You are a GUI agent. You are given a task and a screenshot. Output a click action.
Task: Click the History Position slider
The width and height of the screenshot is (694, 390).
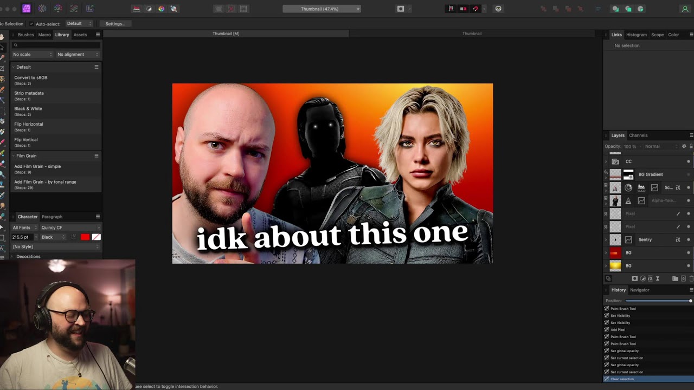point(658,301)
